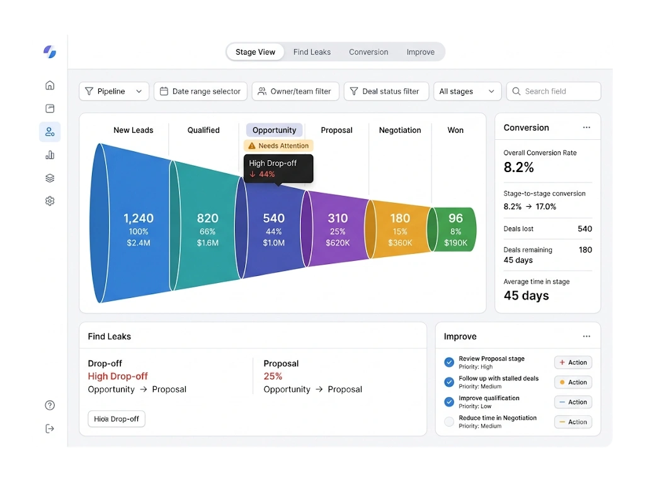Select the Opportunity stage header
This screenshot has width=645, height=482.
click(x=275, y=130)
